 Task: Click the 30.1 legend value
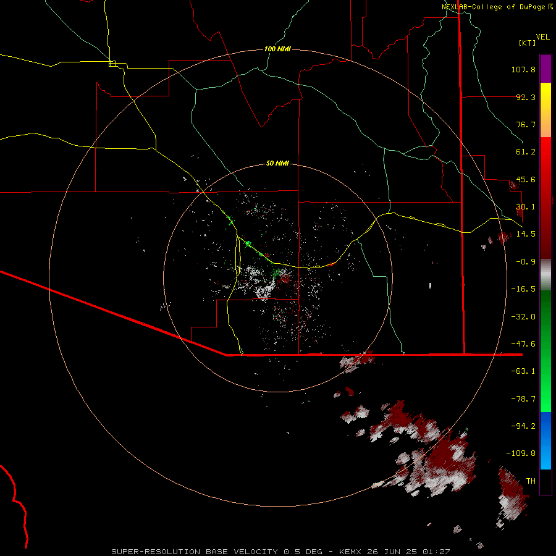526,207
